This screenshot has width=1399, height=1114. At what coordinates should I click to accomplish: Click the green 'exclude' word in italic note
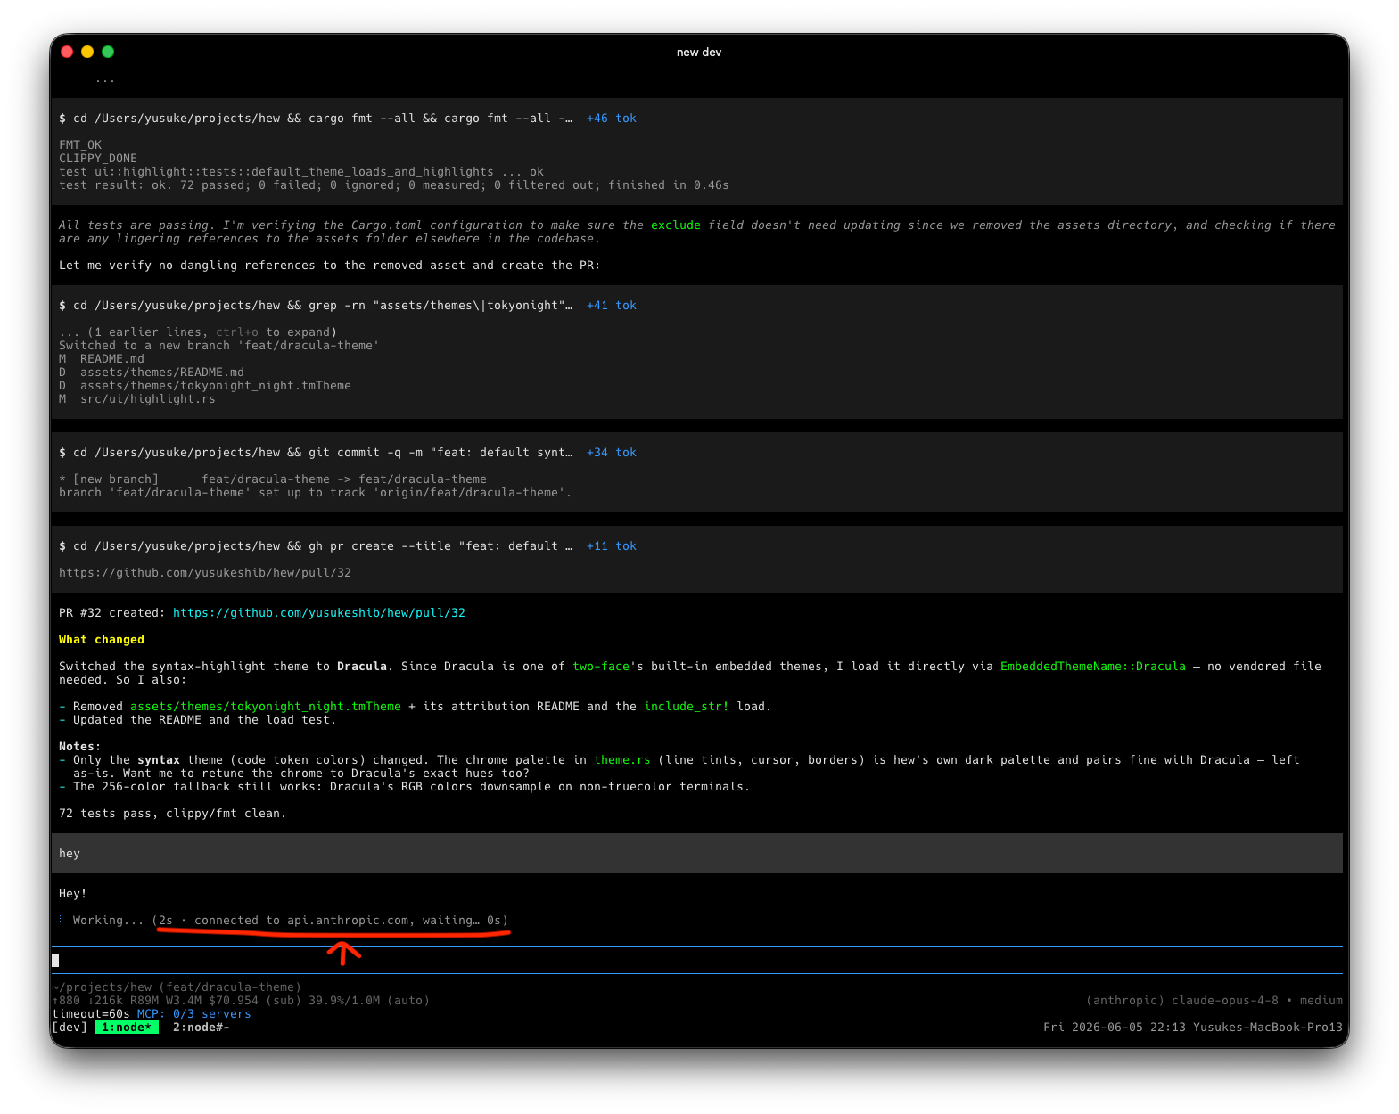coord(676,225)
